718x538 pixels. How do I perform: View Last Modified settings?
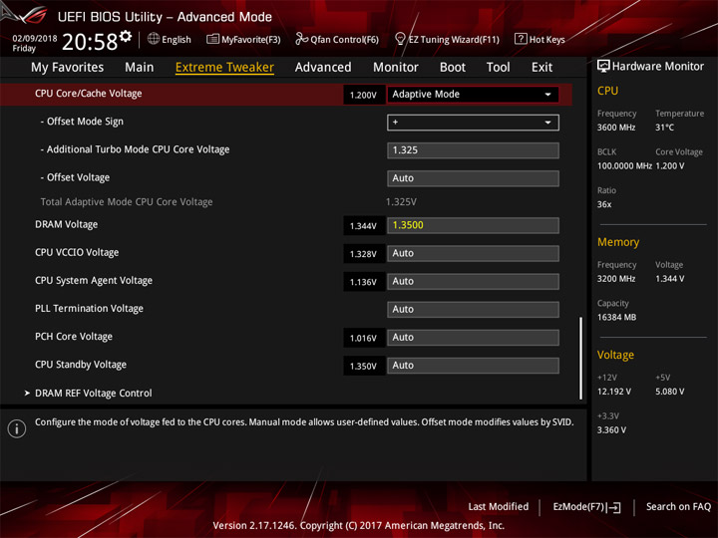click(499, 506)
